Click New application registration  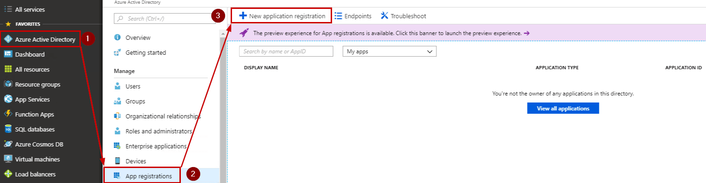[x=282, y=16]
